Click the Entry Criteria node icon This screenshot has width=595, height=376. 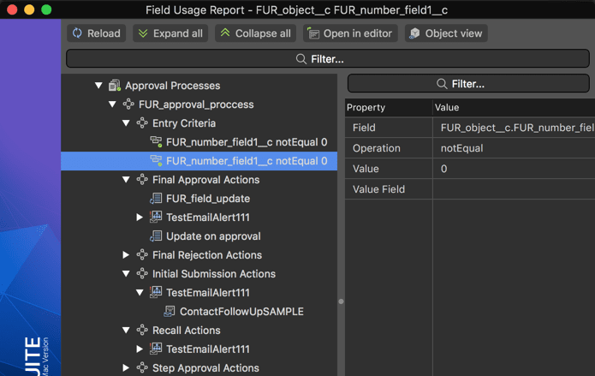coord(142,123)
